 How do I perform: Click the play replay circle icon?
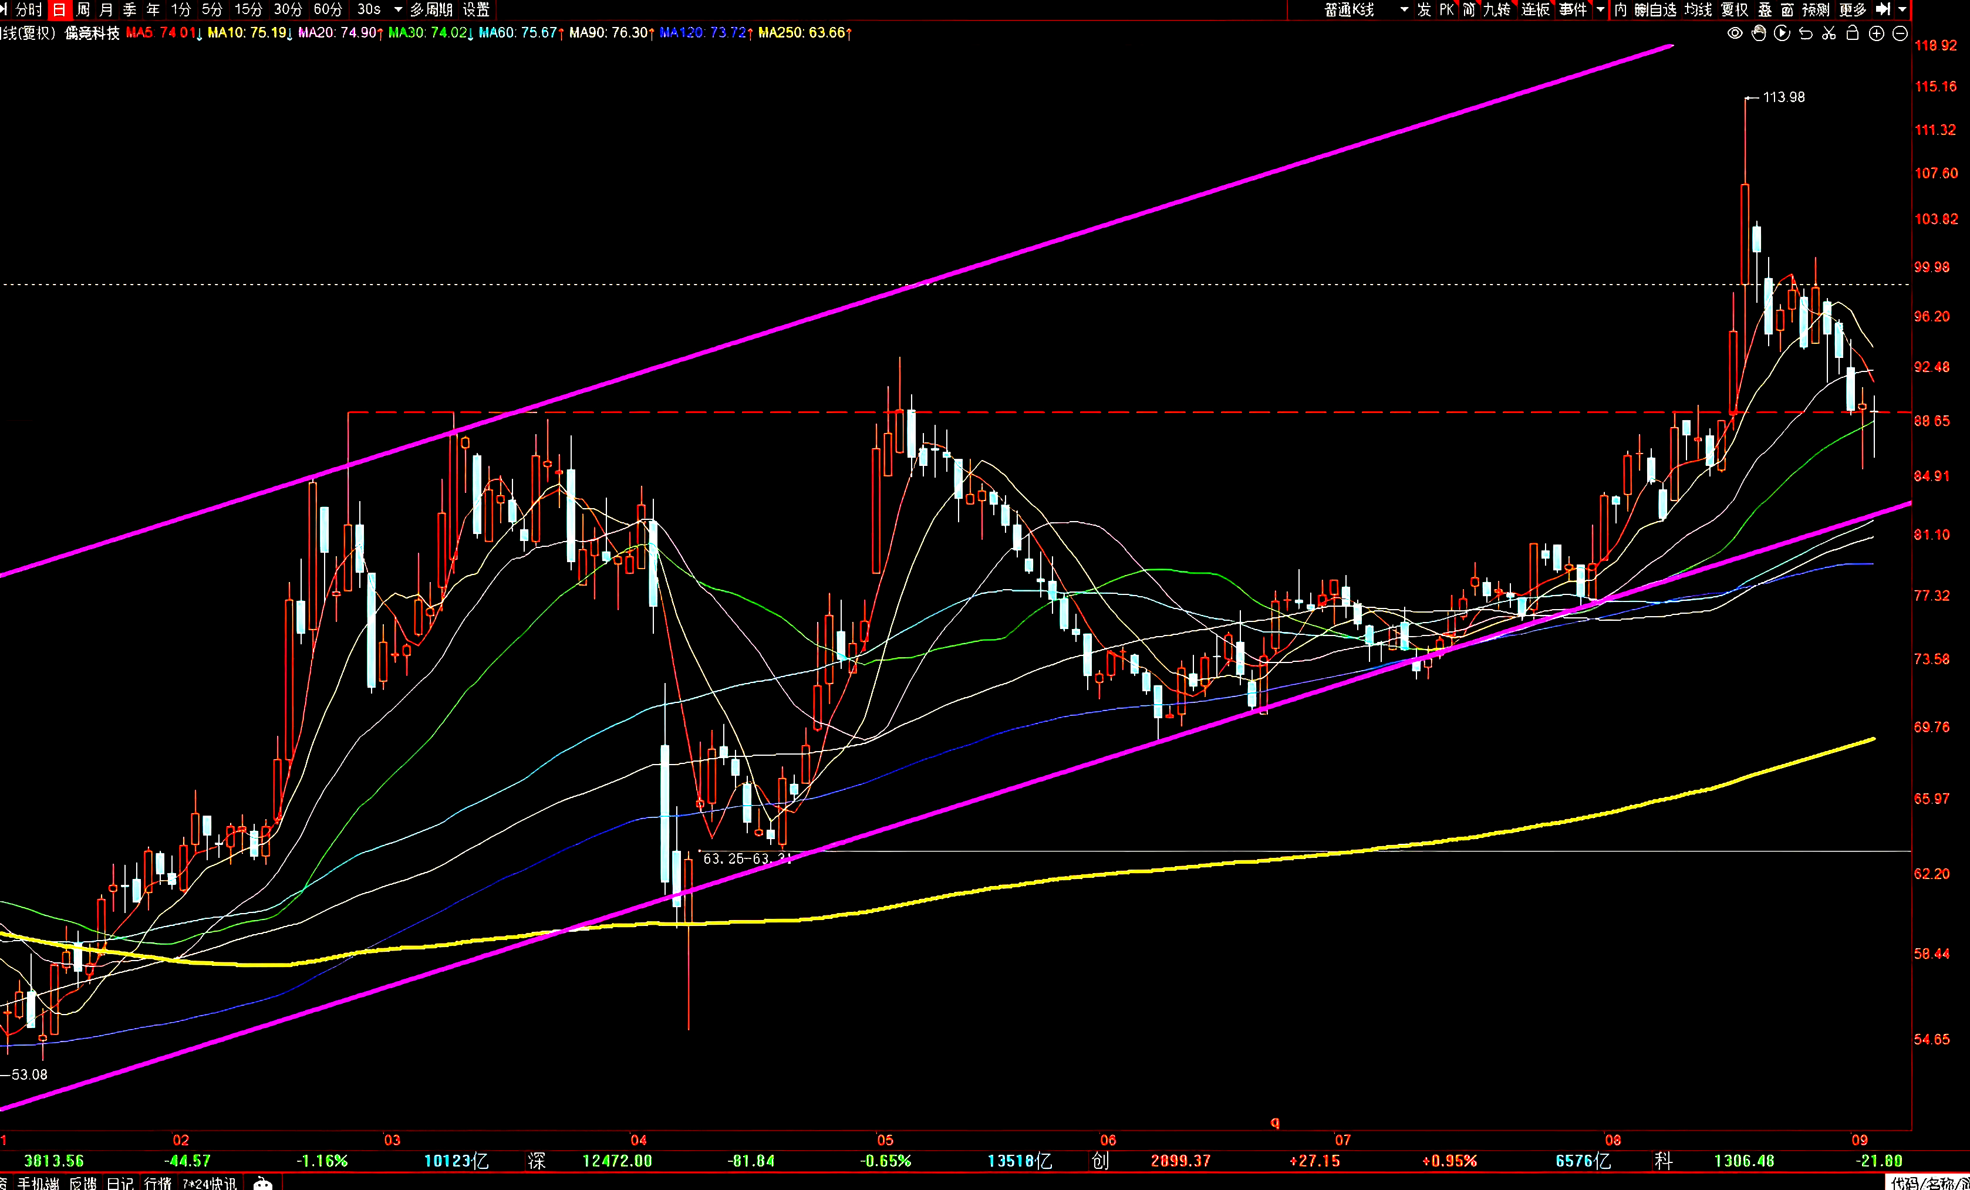pos(1782,33)
